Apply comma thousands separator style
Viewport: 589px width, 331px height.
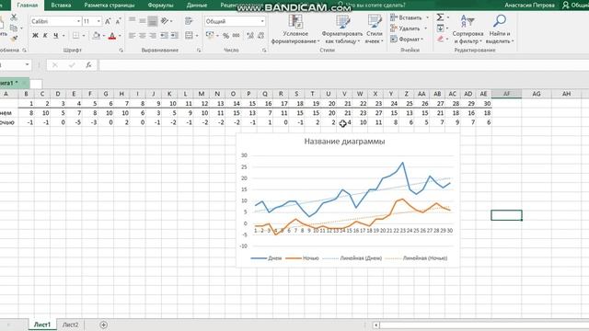pos(237,36)
